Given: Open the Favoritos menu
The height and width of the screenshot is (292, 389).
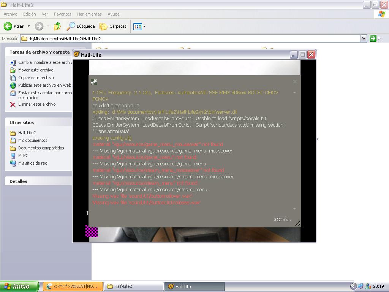Looking at the screenshot, I should [63, 14].
